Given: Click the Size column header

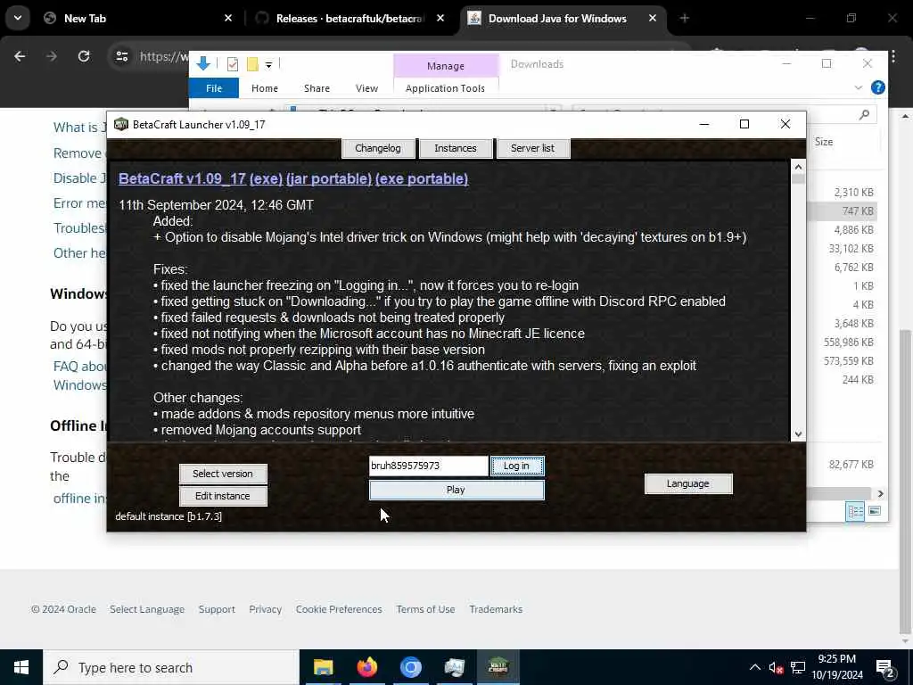Looking at the screenshot, I should pyautogui.click(x=824, y=142).
